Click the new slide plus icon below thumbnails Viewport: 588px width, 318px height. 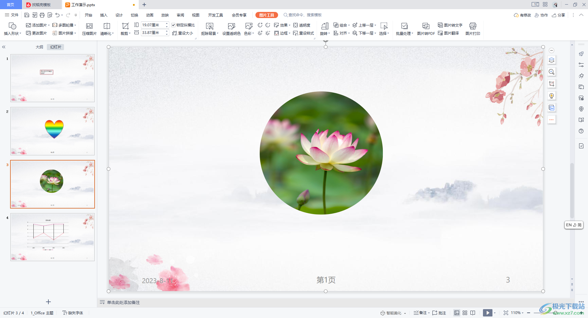pos(48,302)
